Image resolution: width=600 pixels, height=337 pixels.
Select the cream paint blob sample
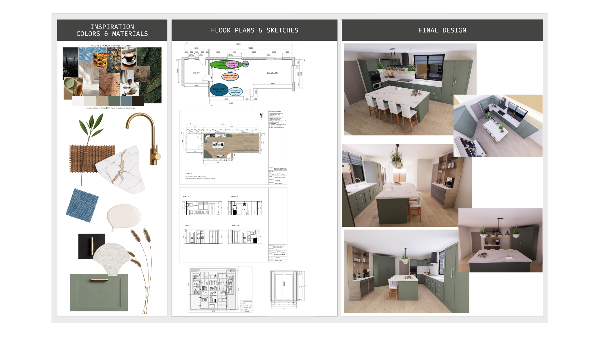[124, 217]
